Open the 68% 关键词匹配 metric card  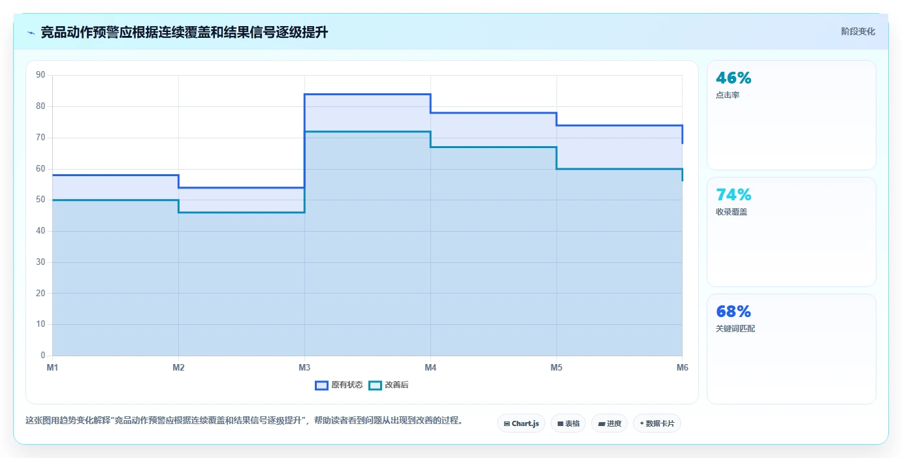(x=792, y=349)
